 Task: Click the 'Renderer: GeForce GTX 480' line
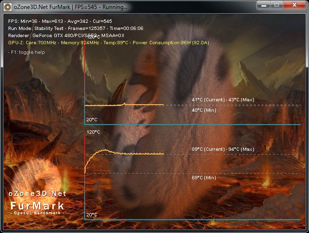[x=66, y=36]
